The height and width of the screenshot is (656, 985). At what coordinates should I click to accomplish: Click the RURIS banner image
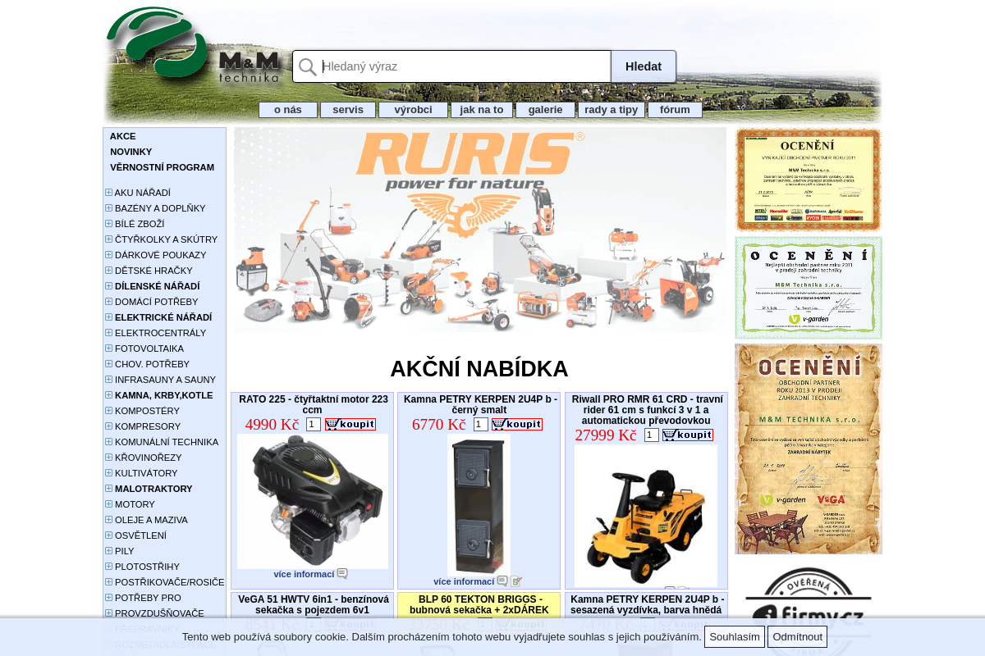(x=480, y=230)
